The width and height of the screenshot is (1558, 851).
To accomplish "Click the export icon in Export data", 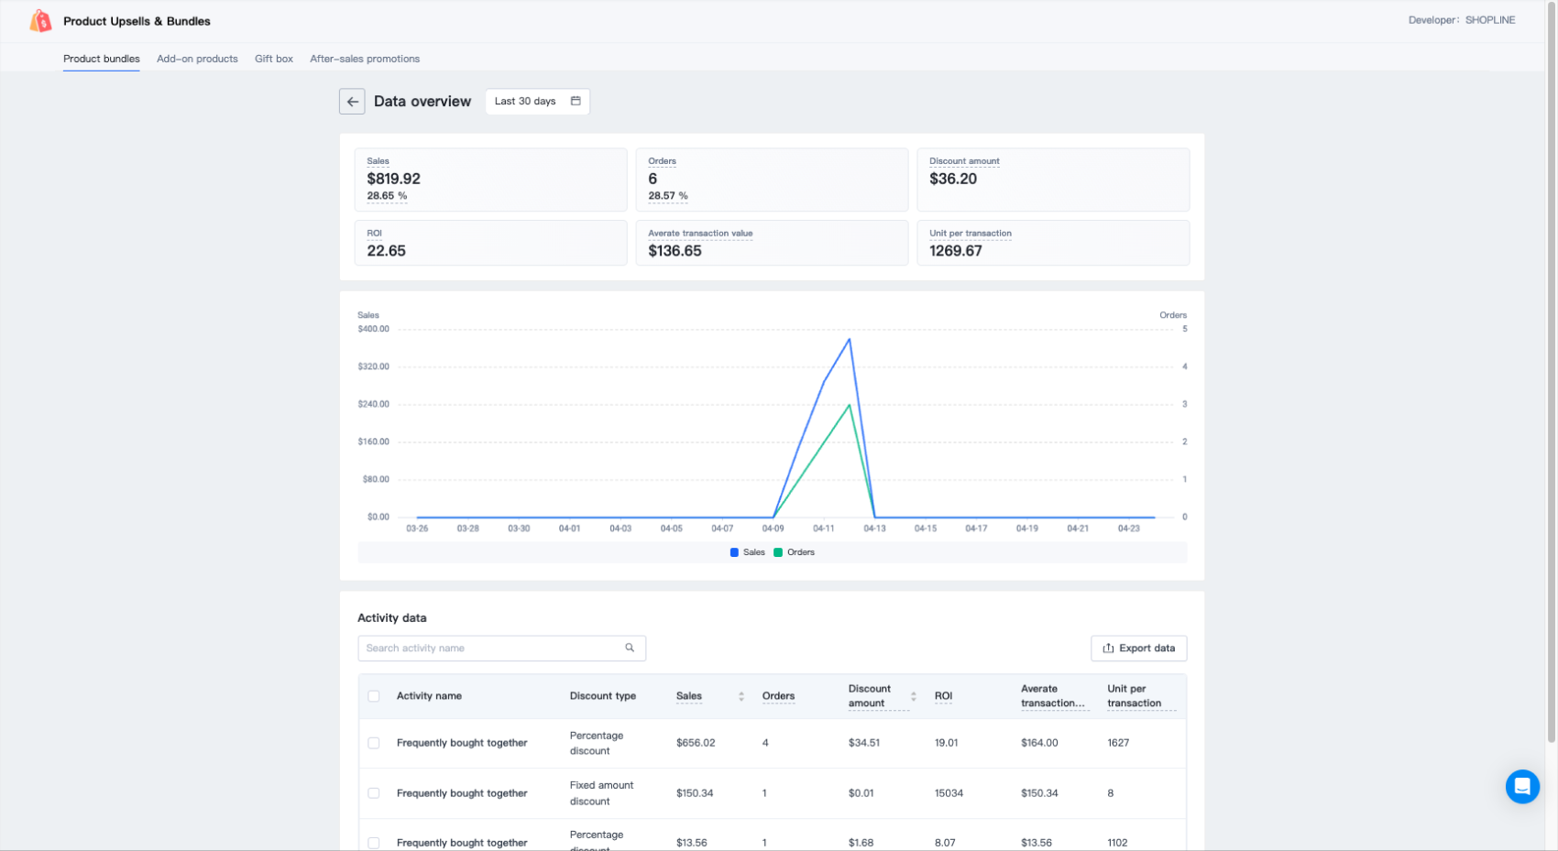I will [x=1108, y=649].
